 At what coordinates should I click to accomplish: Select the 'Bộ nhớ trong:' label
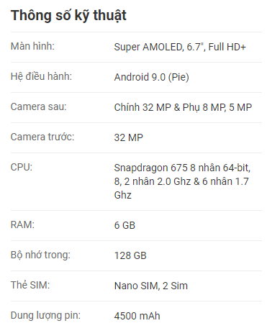point(40,255)
